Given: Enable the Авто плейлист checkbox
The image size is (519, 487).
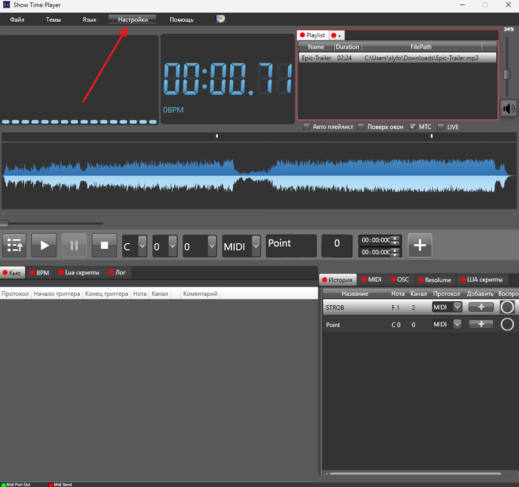Looking at the screenshot, I should coord(306,127).
